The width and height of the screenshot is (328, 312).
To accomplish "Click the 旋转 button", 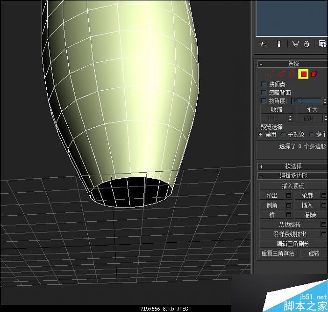I will 314,254.
